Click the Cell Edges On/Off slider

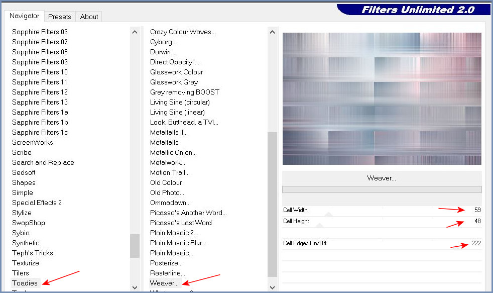(382, 243)
